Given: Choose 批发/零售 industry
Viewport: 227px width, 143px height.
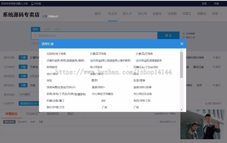Looking at the screenshot, I should tap(139, 80).
